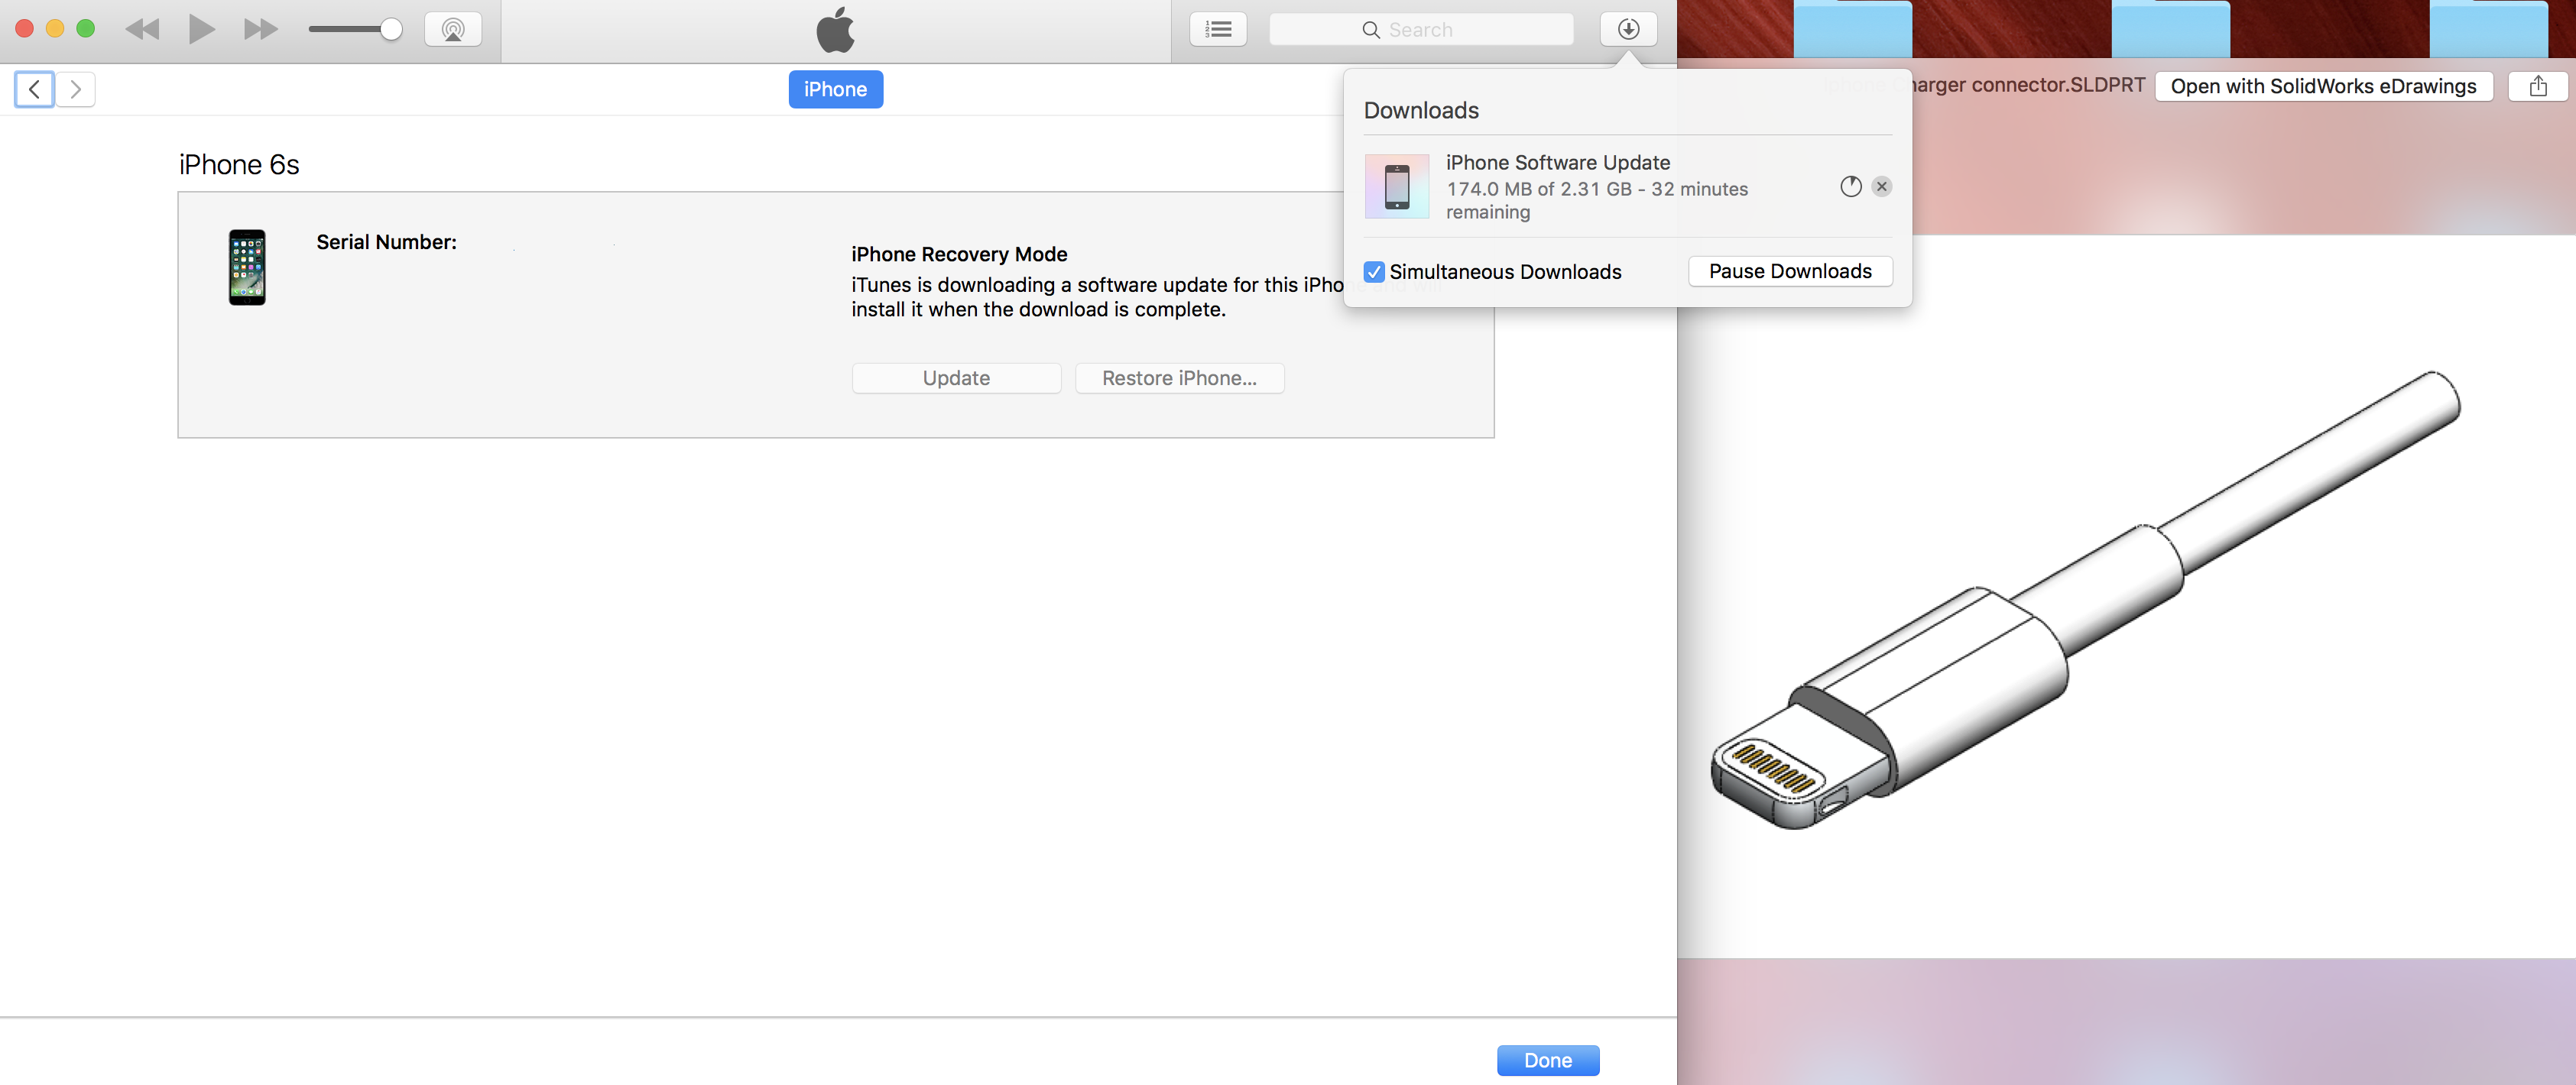This screenshot has width=2576, height=1085.
Task: Click the play button in iTunes
Action: [x=201, y=29]
